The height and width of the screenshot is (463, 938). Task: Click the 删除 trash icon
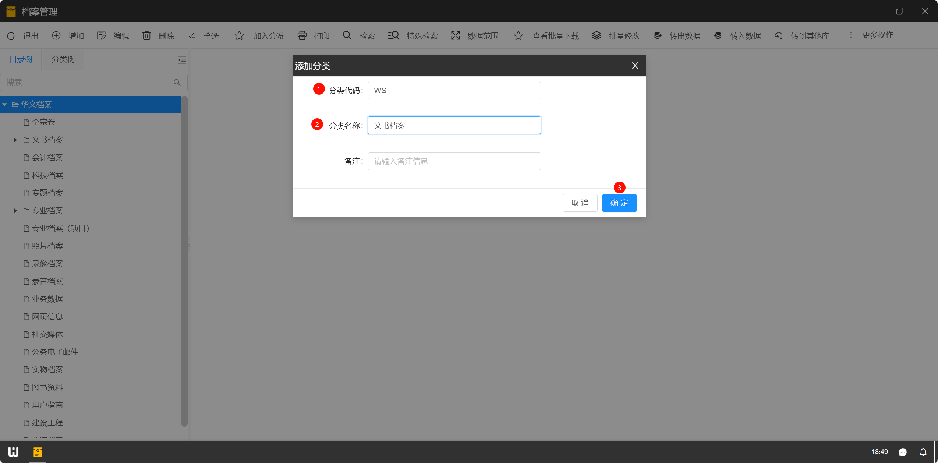[146, 35]
